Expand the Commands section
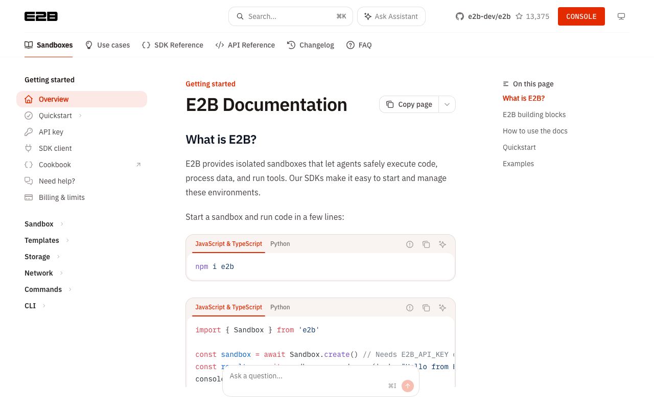This screenshot has width=654, height=409. click(x=70, y=289)
